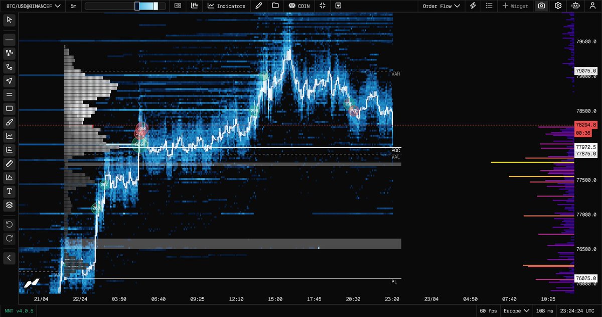Click the green 669 trade bubble
The image size is (602, 317).
tap(139, 145)
